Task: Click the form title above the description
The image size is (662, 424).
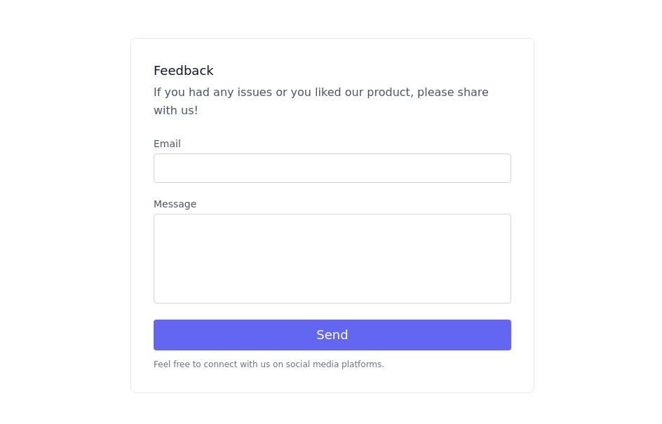Action: click(183, 71)
